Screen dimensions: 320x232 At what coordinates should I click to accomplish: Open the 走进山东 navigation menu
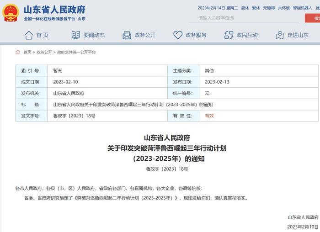[x=298, y=35]
